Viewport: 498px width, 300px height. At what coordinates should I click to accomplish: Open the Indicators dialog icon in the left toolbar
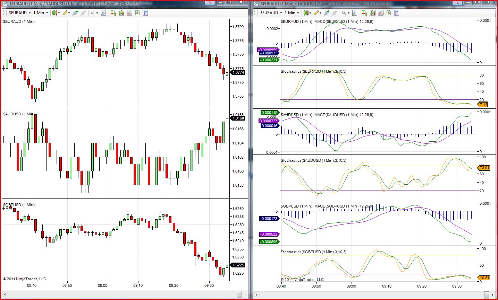click(129, 13)
